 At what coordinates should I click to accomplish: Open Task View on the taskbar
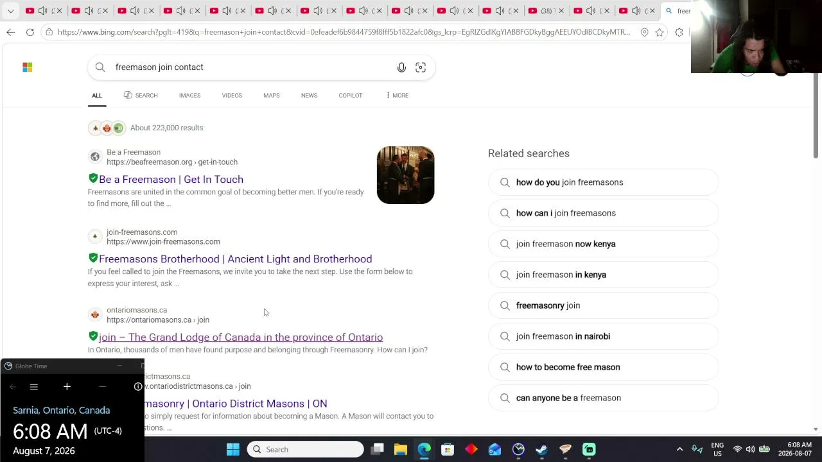pyautogui.click(x=378, y=450)
